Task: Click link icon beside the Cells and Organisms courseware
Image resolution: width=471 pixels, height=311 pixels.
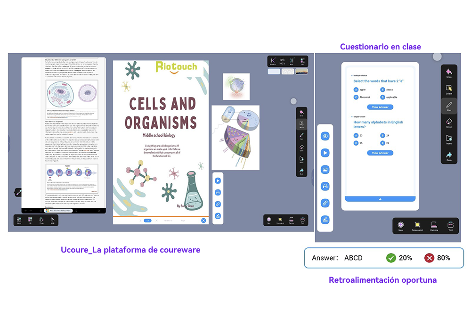Action: click(218, 204)
